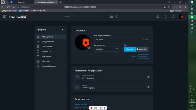Open the browser downloads icon
The width and height of the screenshot is (196, 110).
[186, 7]
